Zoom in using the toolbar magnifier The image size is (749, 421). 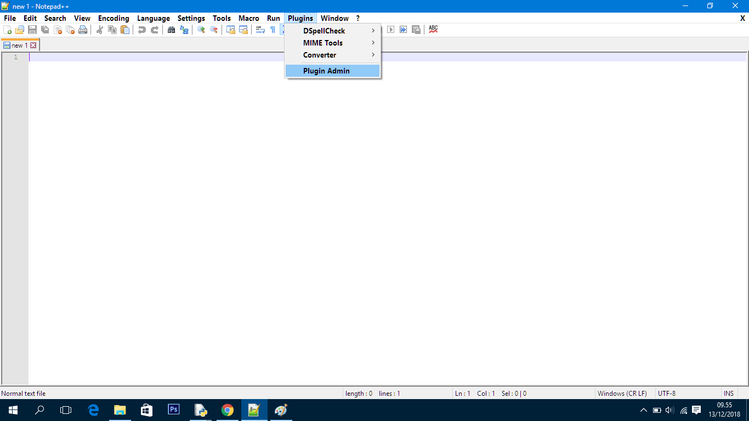(x=201, y=30)
